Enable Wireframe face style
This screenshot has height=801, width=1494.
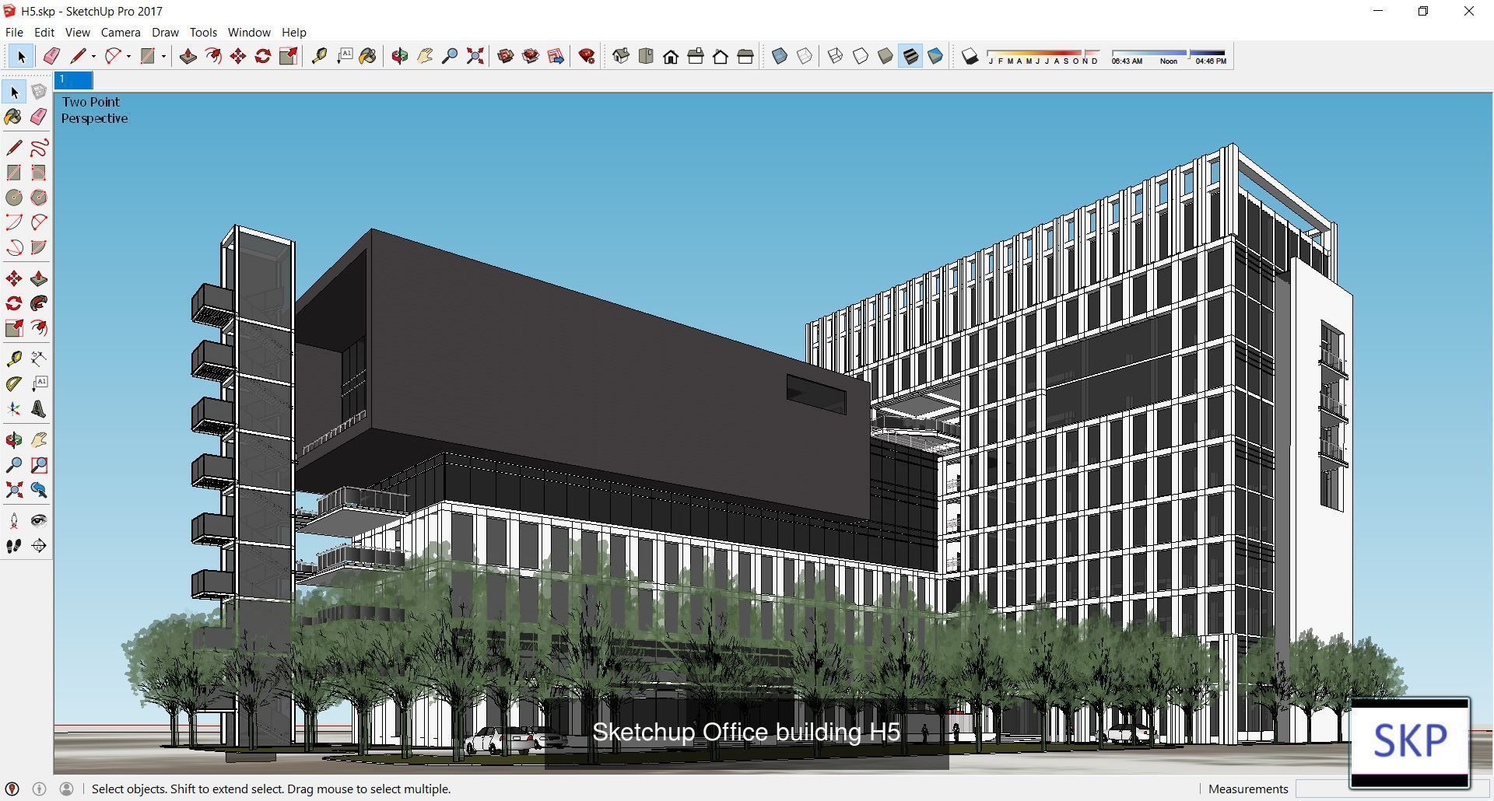point(835,56)
